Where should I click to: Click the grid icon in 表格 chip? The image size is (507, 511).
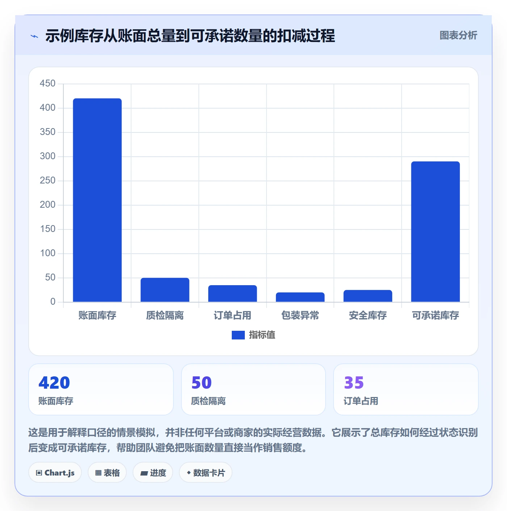pos(98,473)
